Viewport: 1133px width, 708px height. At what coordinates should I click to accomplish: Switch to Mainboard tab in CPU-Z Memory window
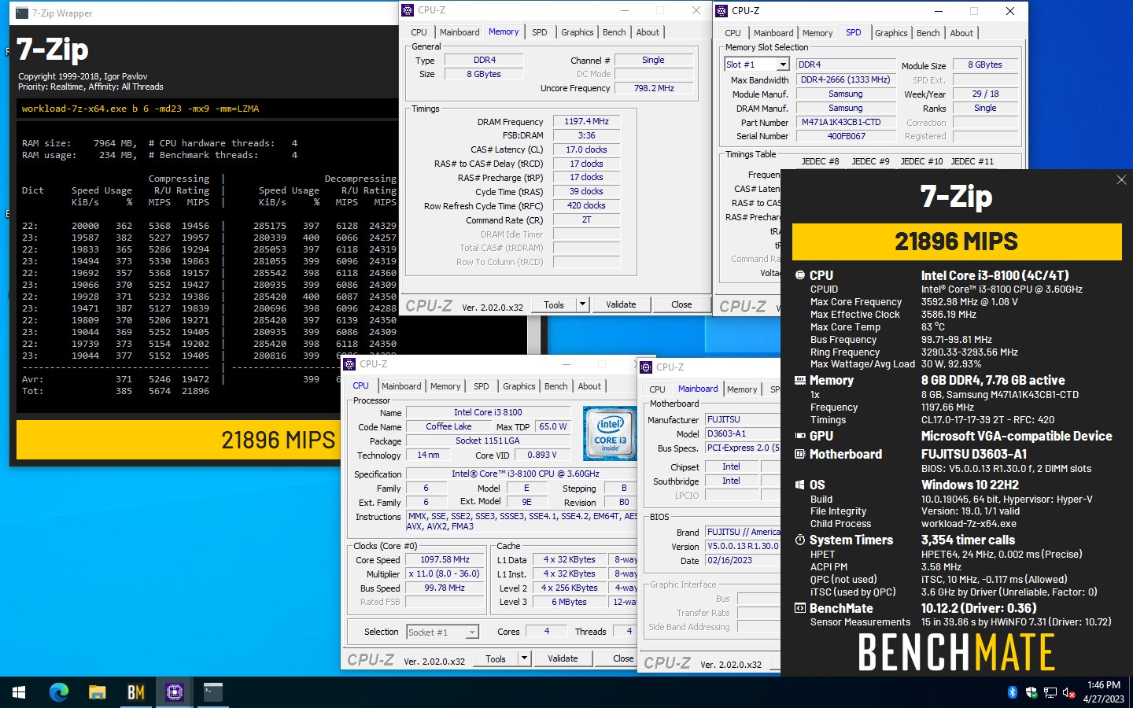point(459,32)
